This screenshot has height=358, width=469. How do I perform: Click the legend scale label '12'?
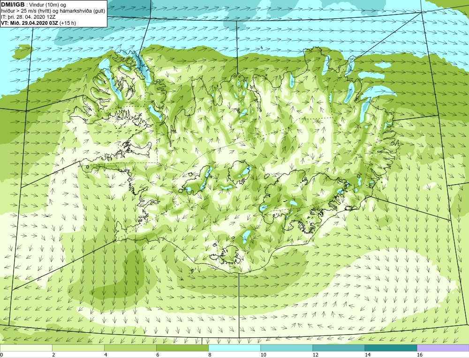[315, 355]
